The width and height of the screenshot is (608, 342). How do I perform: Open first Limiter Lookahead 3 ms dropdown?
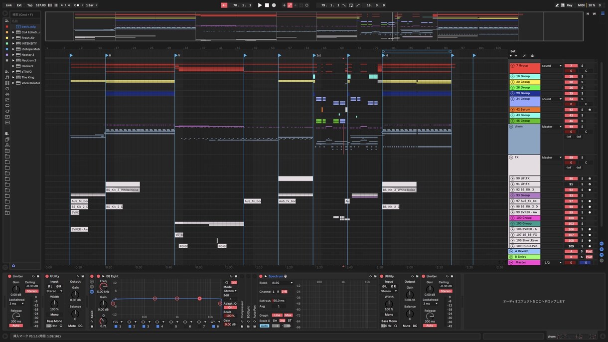pyautogui.click(x=16, y=304)
